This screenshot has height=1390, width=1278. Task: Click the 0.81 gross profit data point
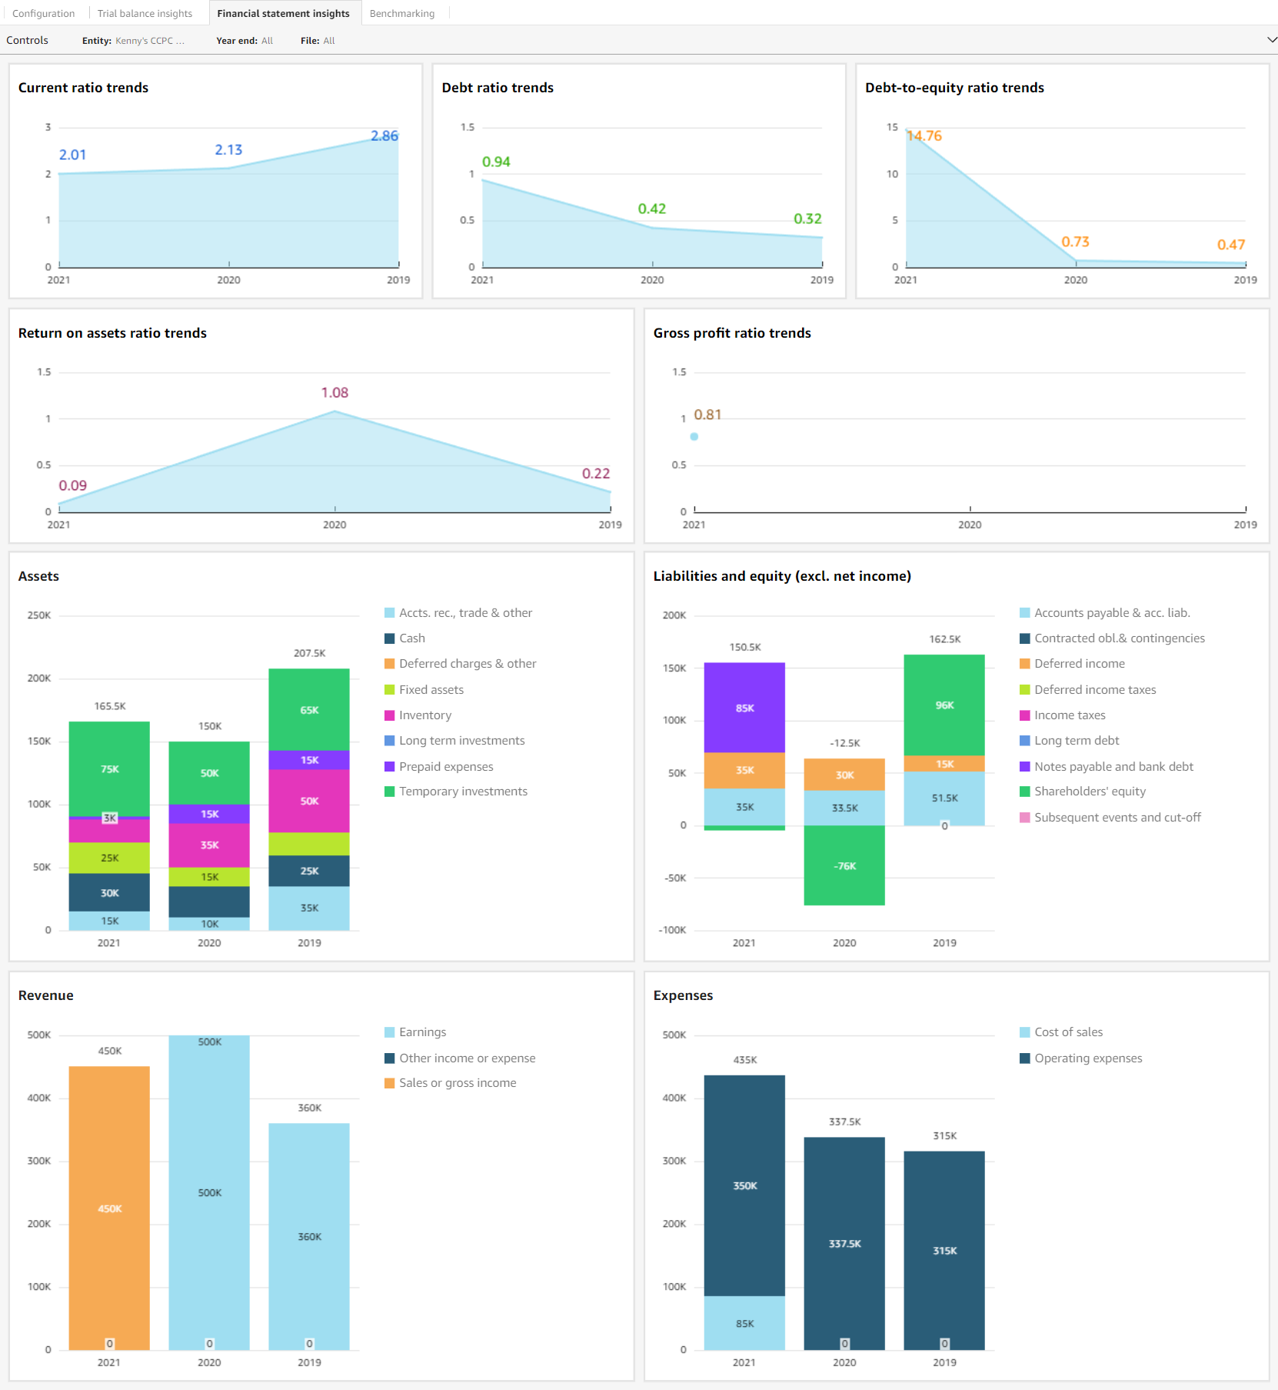click(694, 437)
